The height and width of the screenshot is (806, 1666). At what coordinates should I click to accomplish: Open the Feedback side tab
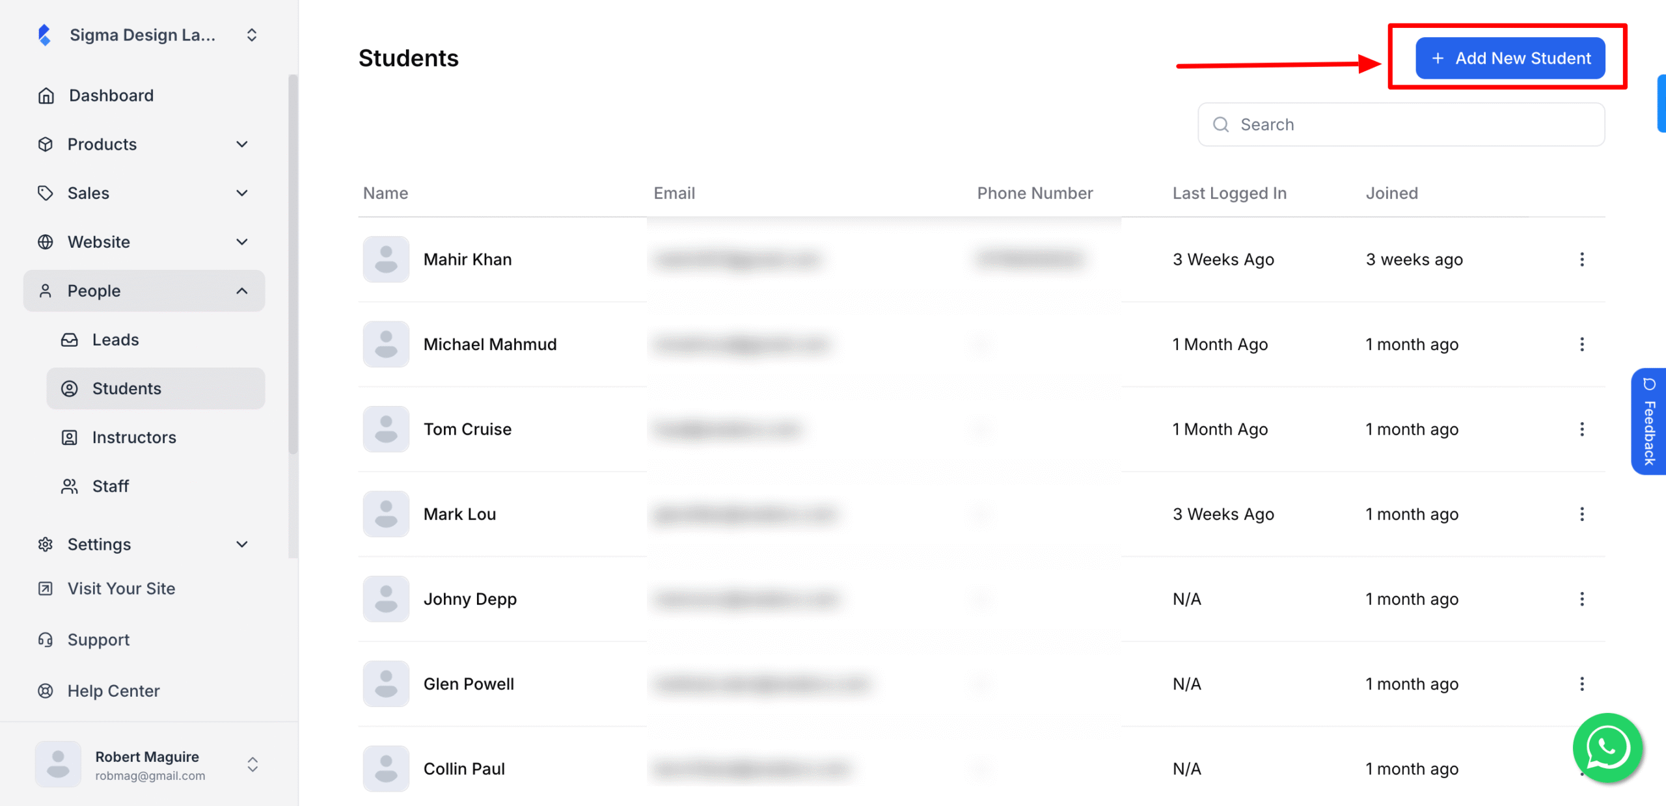pos(1648,422)
